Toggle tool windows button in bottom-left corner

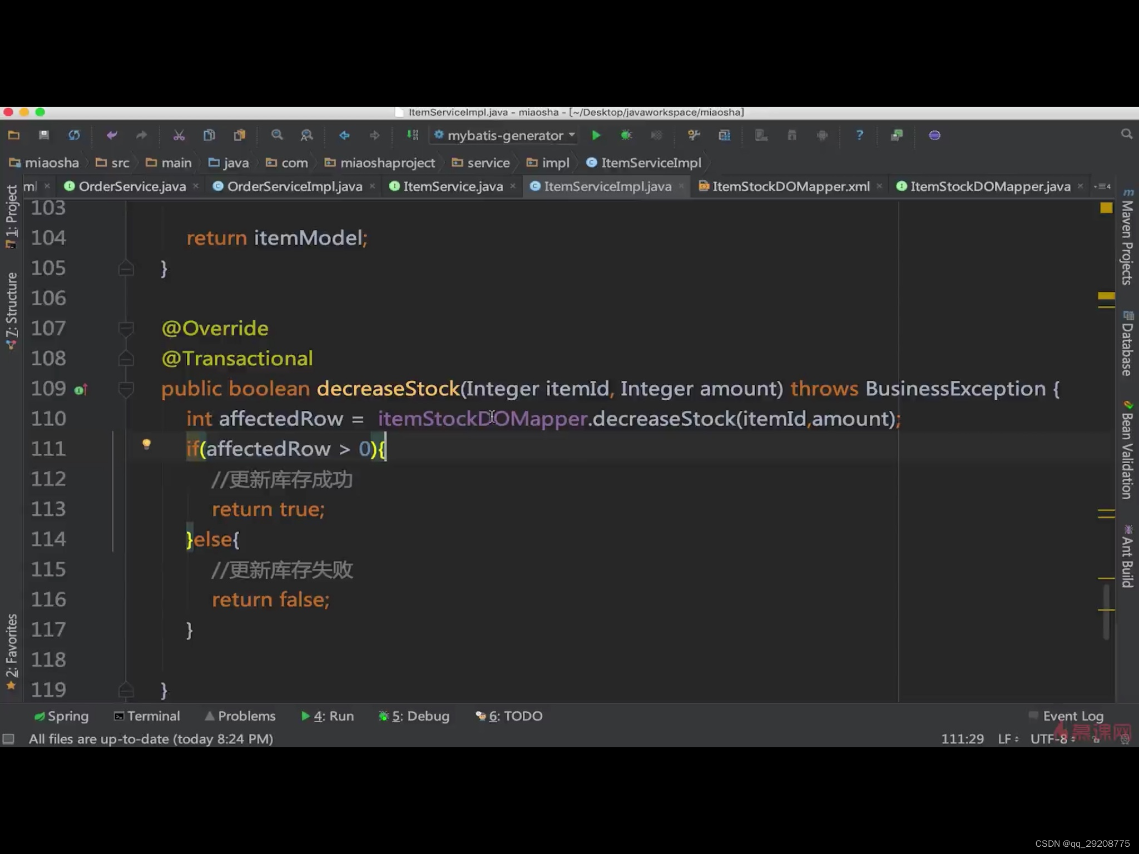click(x=8, y=739)
